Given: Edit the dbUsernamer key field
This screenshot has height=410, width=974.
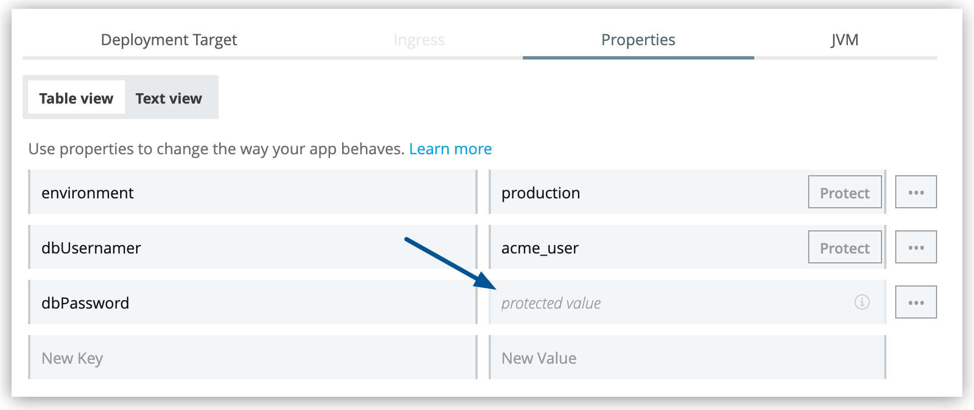Looking at the screenshot, I should [252, 247].
